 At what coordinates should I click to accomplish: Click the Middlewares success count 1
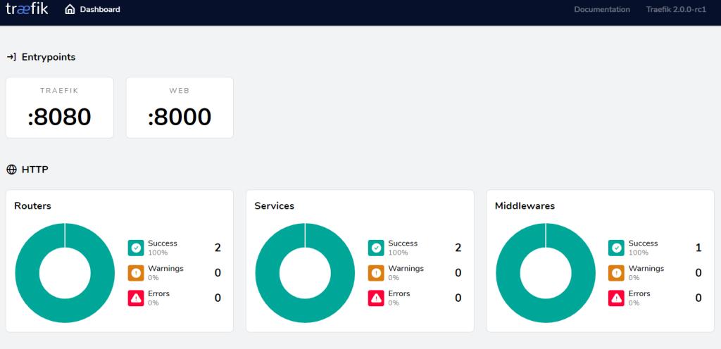tap(698, 248)
